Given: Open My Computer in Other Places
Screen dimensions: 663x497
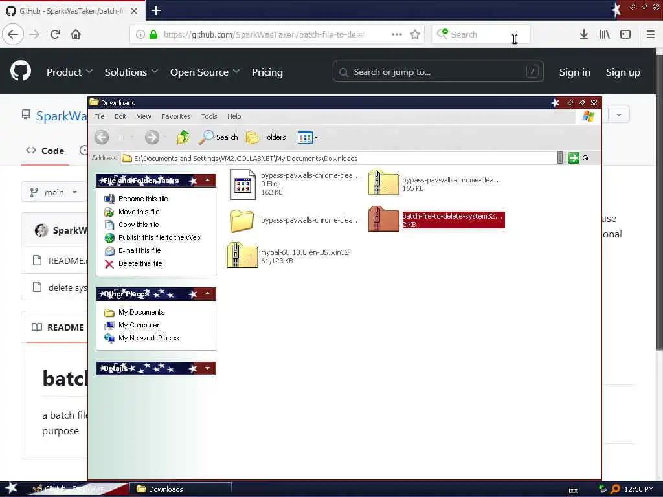Looking at the screenshot, I should pyautogui.click(x=139, y=325).
